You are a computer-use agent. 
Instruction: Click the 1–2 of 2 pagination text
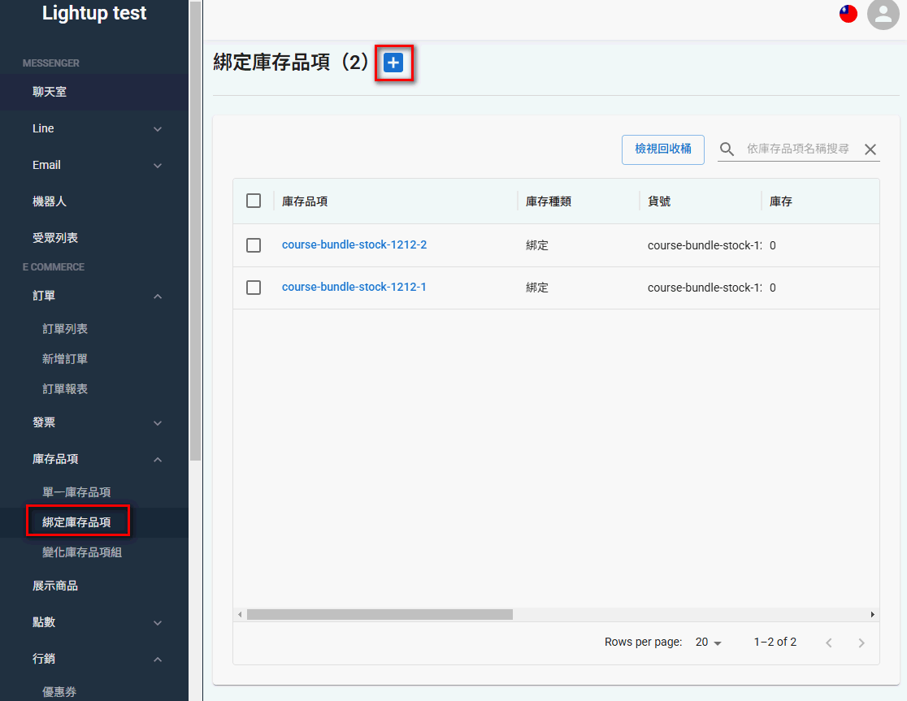tap(775, 642)
